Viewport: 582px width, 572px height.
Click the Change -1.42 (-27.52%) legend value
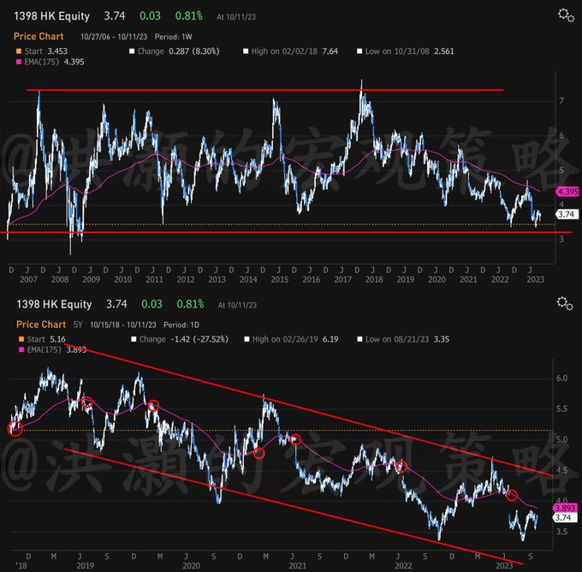point(184,339)
